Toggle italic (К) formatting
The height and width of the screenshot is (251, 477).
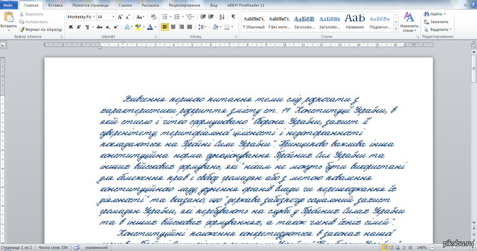78,27
